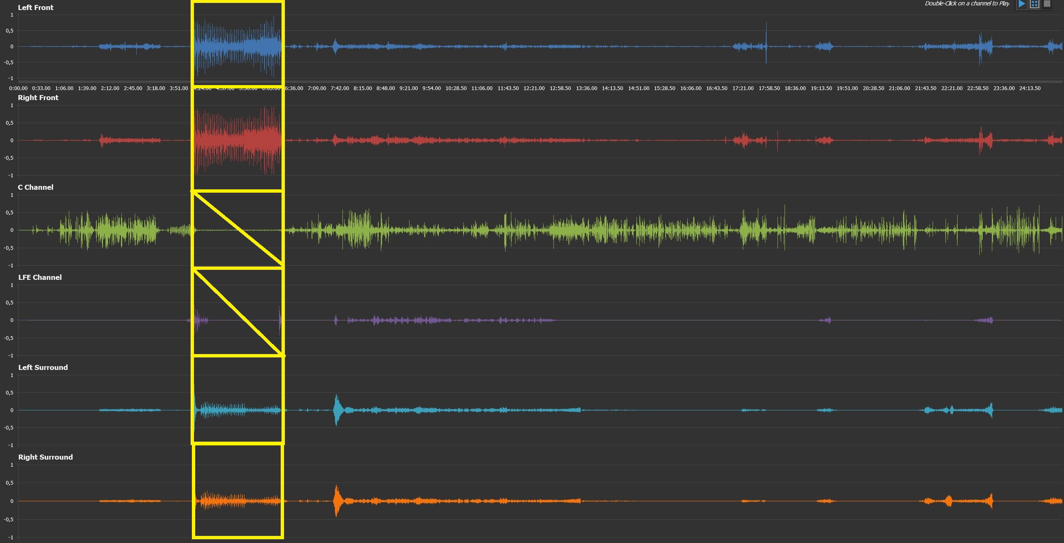Click the 13:36.00 timeline marker

pos(586,88)
